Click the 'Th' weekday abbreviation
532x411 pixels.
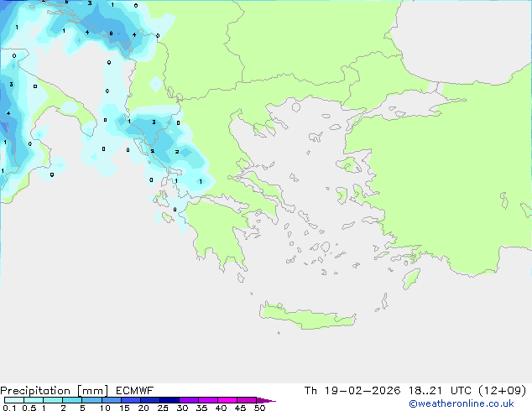click(310, 391)
